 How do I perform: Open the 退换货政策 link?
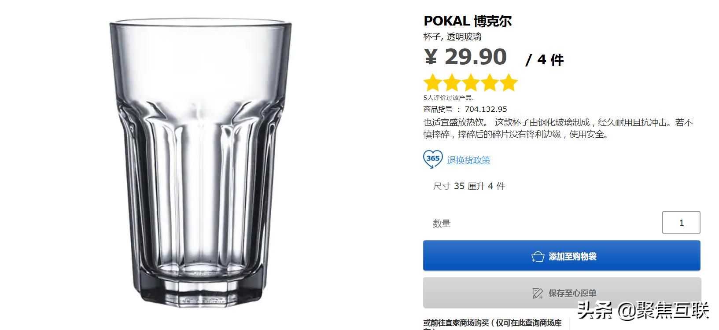point(468,160)
